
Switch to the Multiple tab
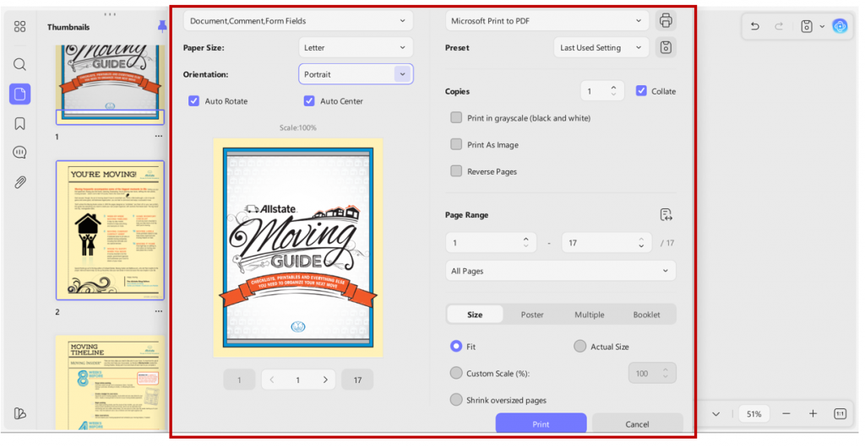point(589,315)
